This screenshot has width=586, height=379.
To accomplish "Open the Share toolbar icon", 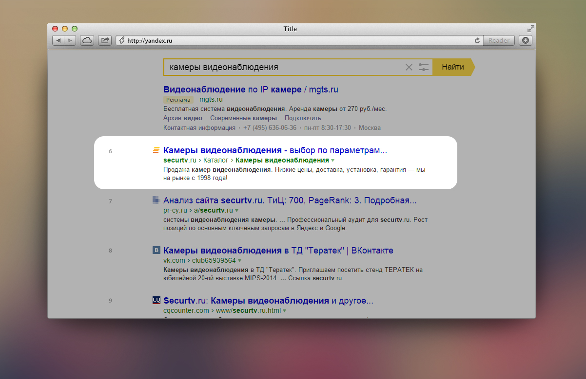I will coord(105,41).
